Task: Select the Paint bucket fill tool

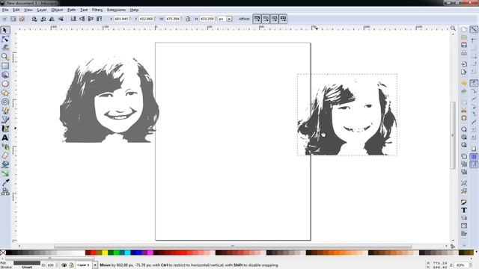Action: pyautogui.click(x=5, y=164)
